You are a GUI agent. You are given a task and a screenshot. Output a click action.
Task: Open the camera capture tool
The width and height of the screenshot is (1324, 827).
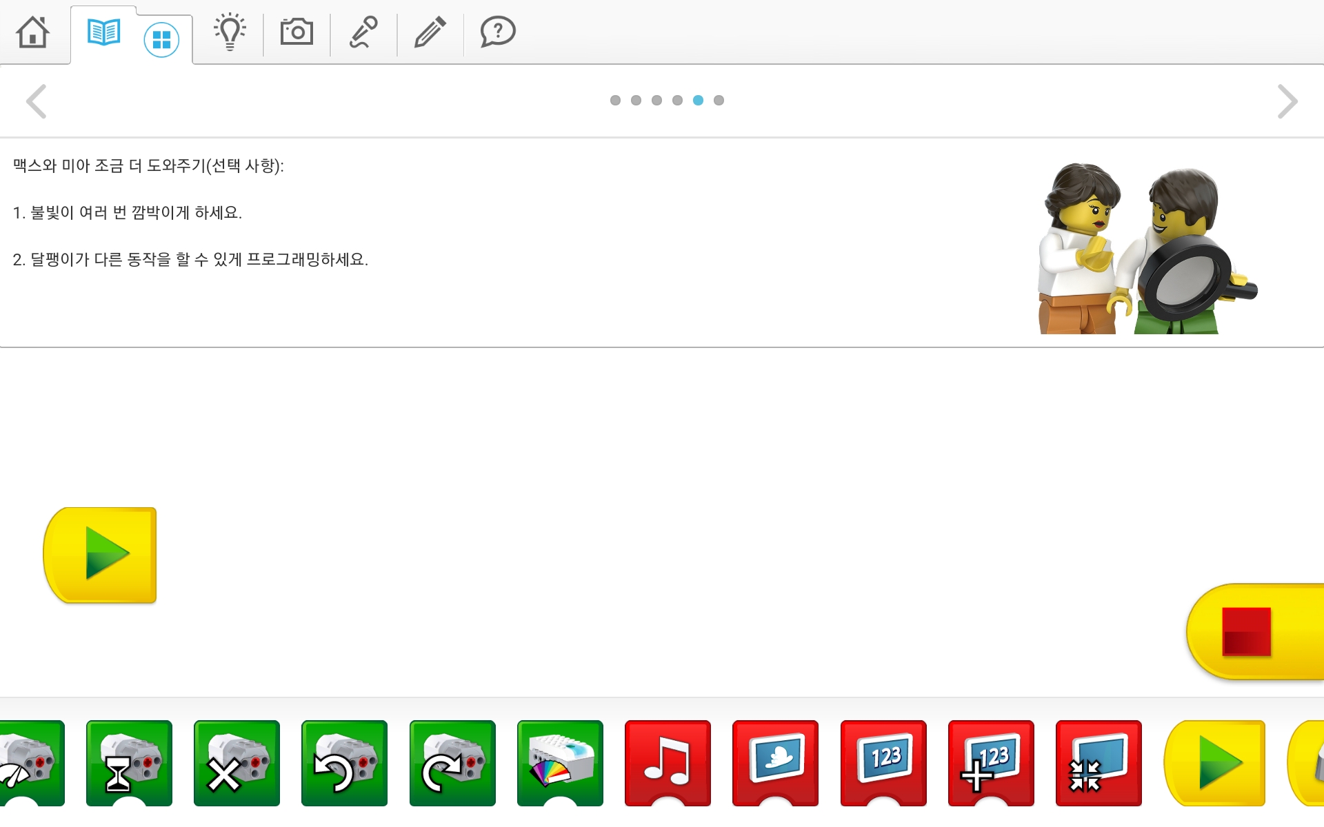(297, 32)
